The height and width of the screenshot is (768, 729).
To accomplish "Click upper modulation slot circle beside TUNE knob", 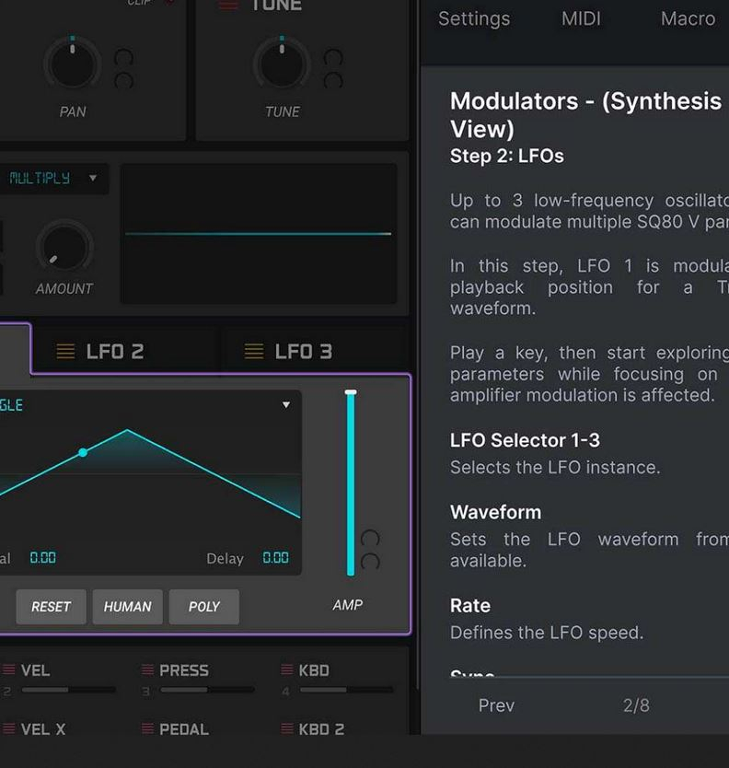I will click(333, 57).
